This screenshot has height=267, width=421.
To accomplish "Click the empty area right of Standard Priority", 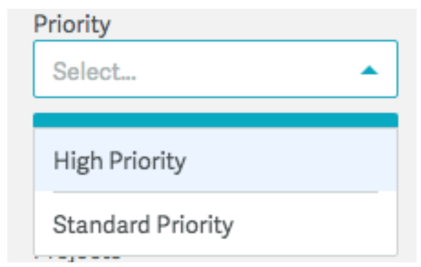I will tap(314, 224).
